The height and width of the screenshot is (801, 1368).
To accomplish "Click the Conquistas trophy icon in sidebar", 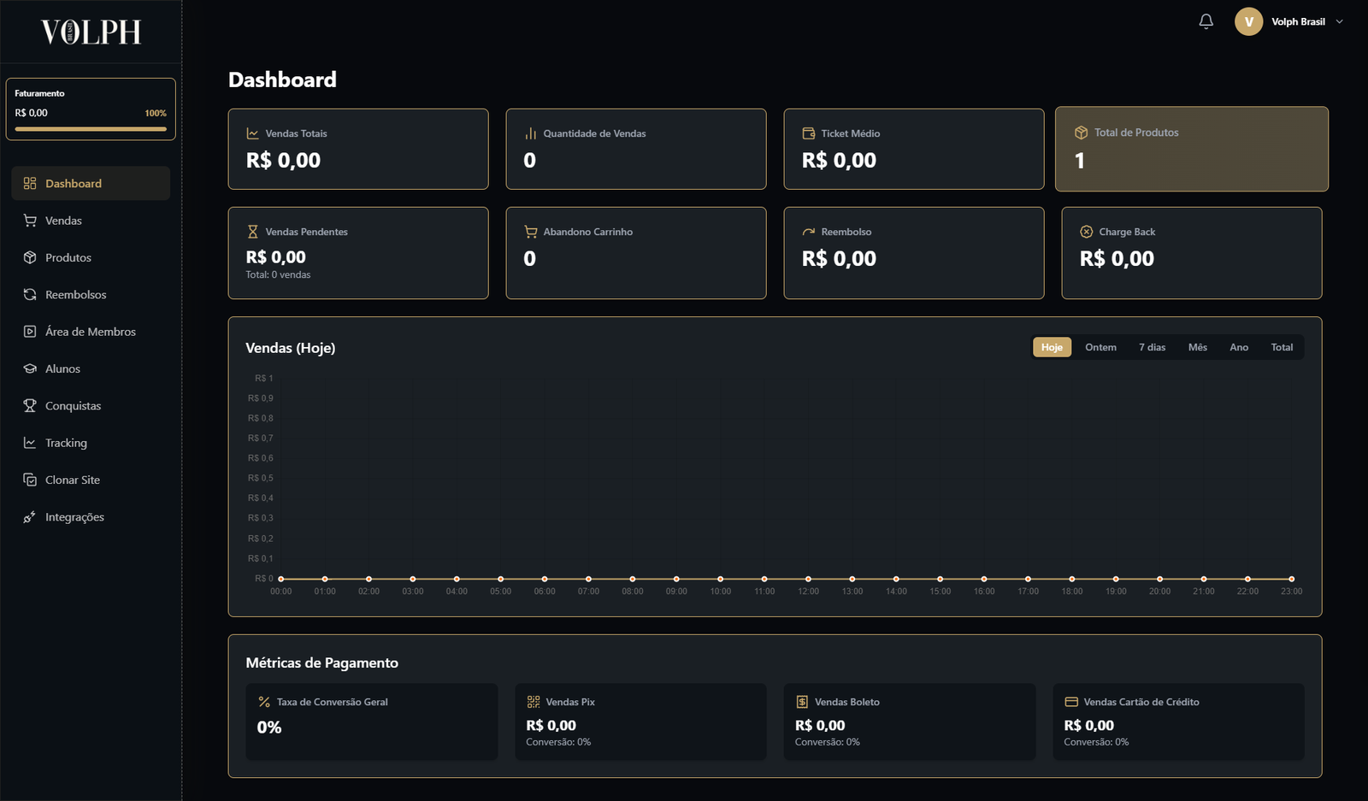I will click(30, 406).
